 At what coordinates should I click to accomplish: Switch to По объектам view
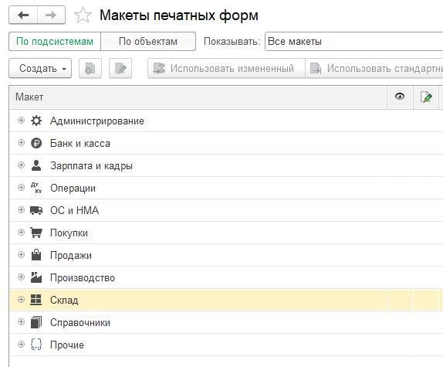[x=148, y=42]
